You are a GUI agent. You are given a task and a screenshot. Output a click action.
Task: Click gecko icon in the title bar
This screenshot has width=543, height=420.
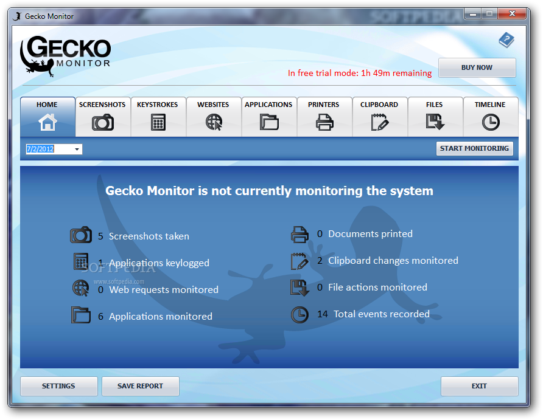pos(17,16)
